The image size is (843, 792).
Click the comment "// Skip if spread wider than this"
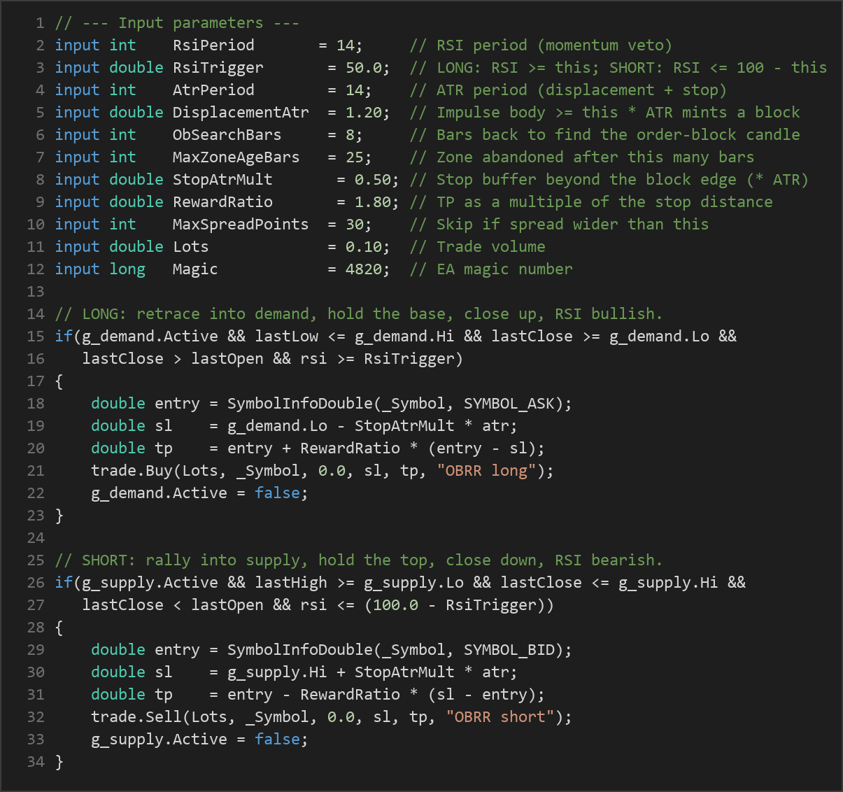pos(559,225)
